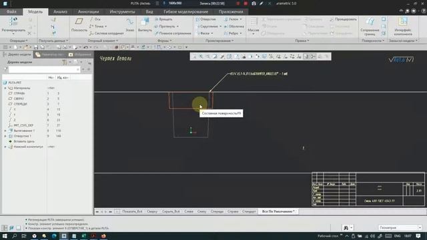This screenshot has height=240, width=427.
Task: Select the Спереди view tab
Action: click(217, 211)
